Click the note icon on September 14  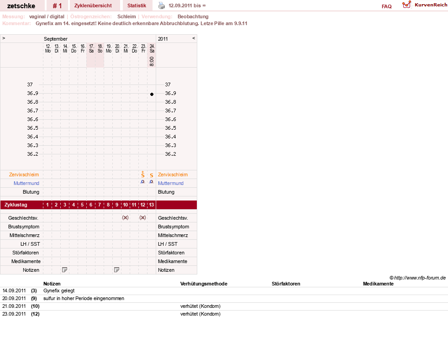point(64,269)
